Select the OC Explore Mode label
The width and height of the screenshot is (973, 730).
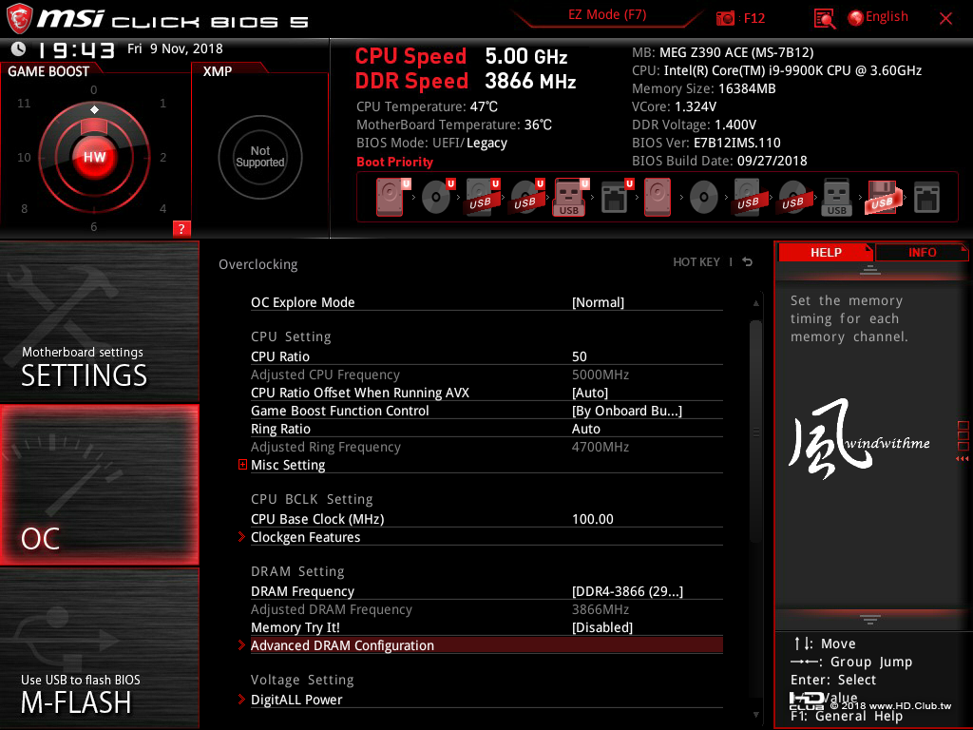click(x=303, y=302)
